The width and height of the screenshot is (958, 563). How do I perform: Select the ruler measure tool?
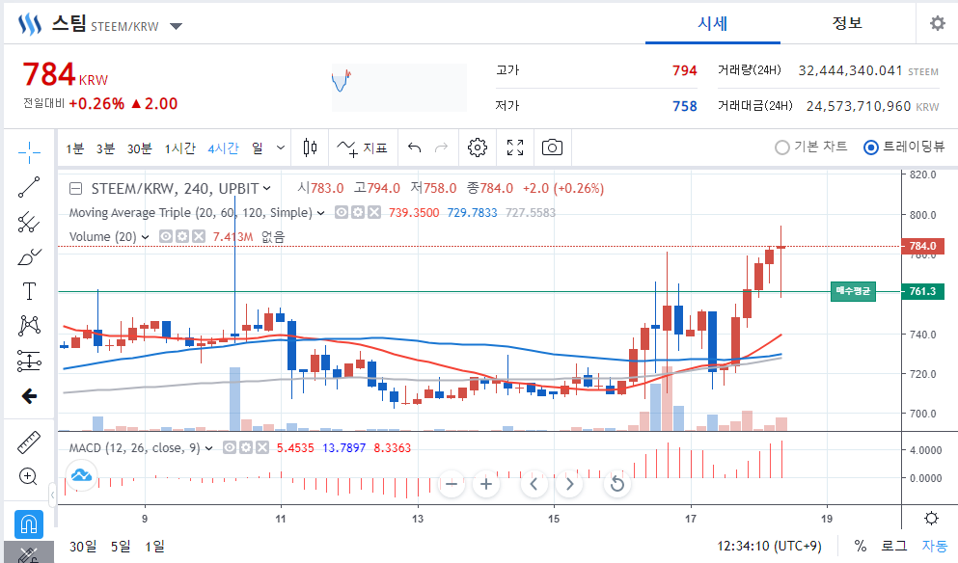pos(29,442)
